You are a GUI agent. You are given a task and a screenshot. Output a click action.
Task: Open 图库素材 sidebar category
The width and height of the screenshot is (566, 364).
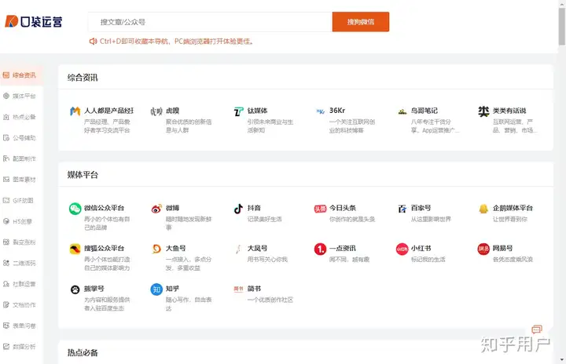click(x=21, y=180)
